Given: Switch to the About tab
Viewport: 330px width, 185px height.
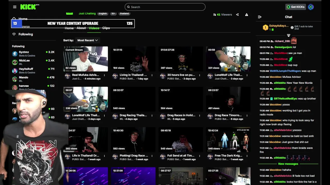Looking at the screenshot, I should click(81, 28).
